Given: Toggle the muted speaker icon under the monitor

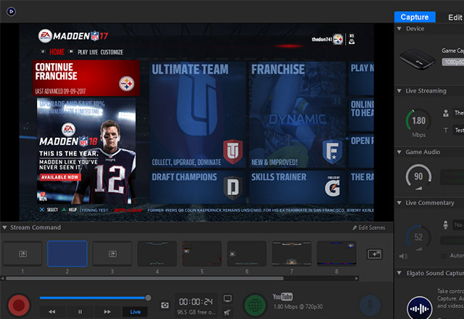Looking at the screenshot, I should pyautogui.click(x=227, y=312).
